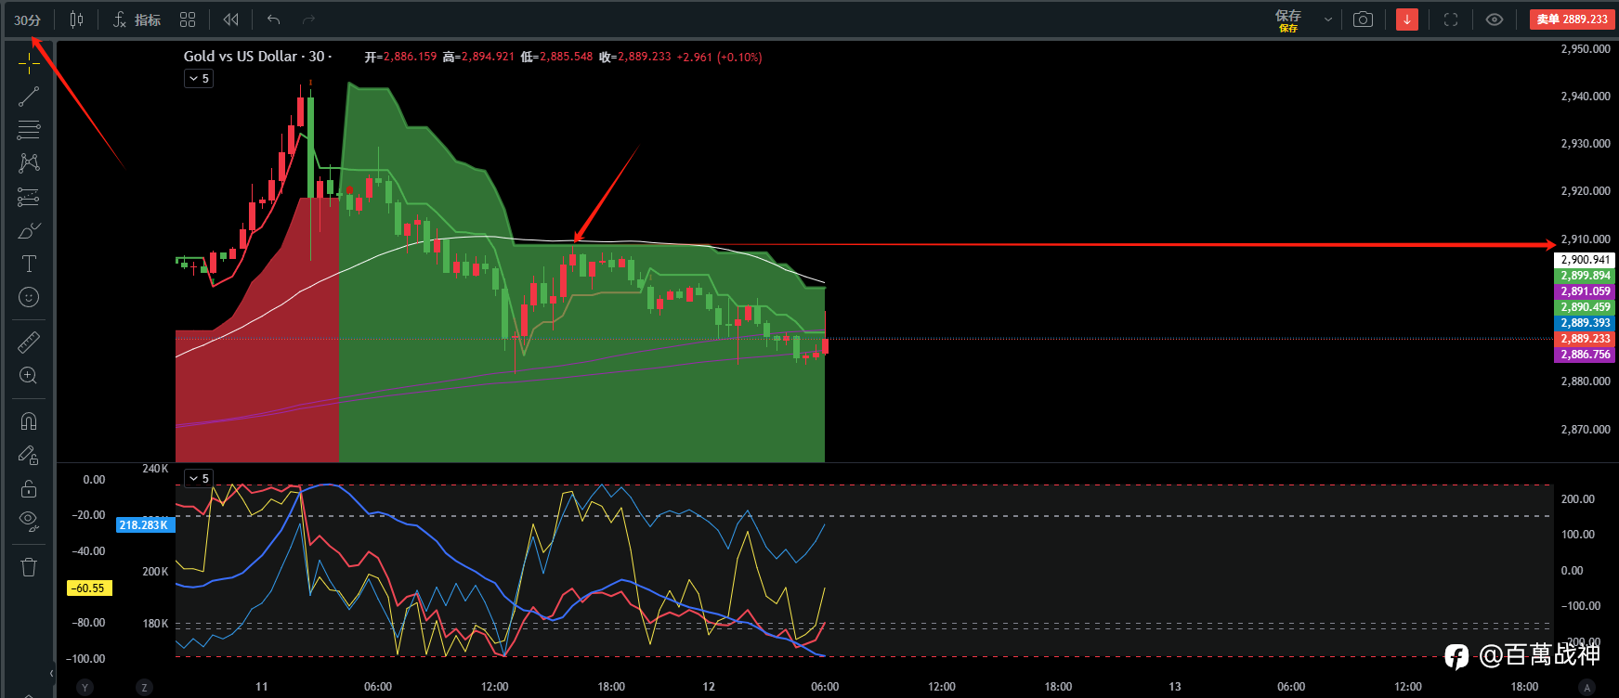Image resolution: width=1619 pixels, height=698 pixels.
Task: Click the 2,889.233 current price label
Action: [x=1585, y=339]
